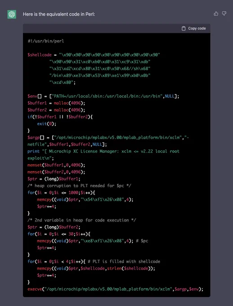Click the 'memset($buffer2,0,4096);' line
Viewport: 233px width, 306px height.
pos(56,172)
